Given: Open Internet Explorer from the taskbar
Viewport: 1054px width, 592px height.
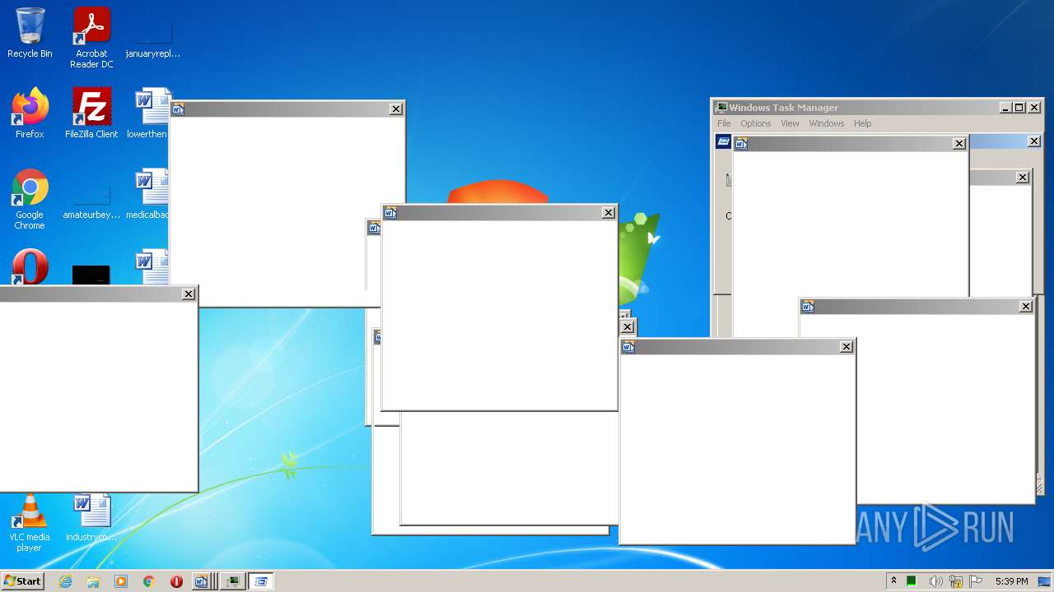Looking at the screenshot, I should (x=65, y=581).
